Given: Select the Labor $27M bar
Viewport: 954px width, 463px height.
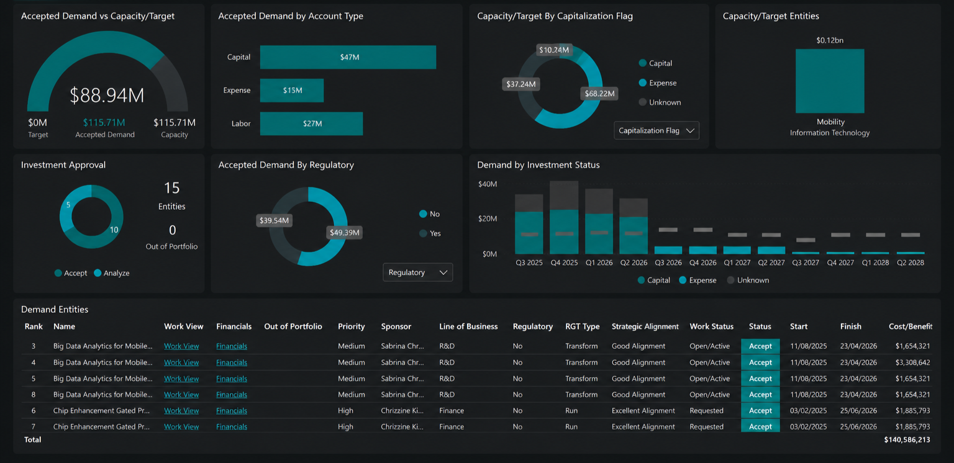Looking at the screenshot, I should pos(311,124).
